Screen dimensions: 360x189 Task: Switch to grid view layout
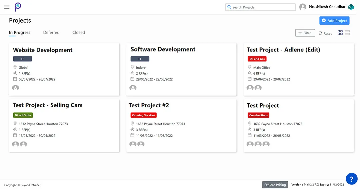pyautogui.click(x=340, y=33)
